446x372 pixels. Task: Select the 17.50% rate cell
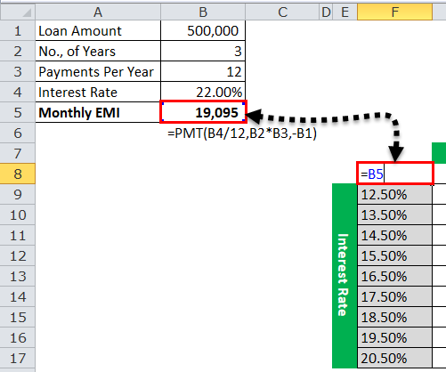pos(395,296)
